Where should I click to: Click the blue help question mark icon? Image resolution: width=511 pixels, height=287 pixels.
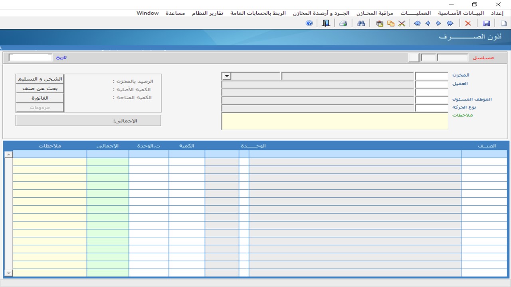[x=309, y=24]
